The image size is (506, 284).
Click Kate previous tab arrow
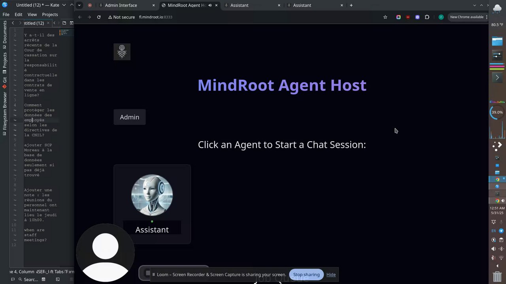click(x=13, y=23)
